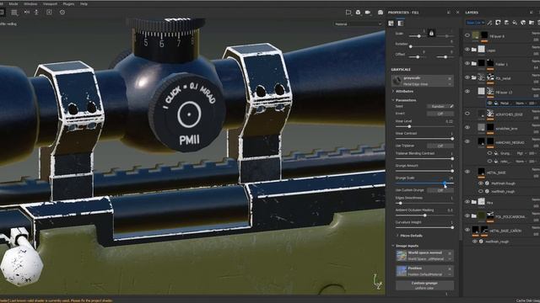Image resolution: width=540 pixels, height=303 pixels.
Task: Hide the Fill layer 13 layer
Action: 467,92
